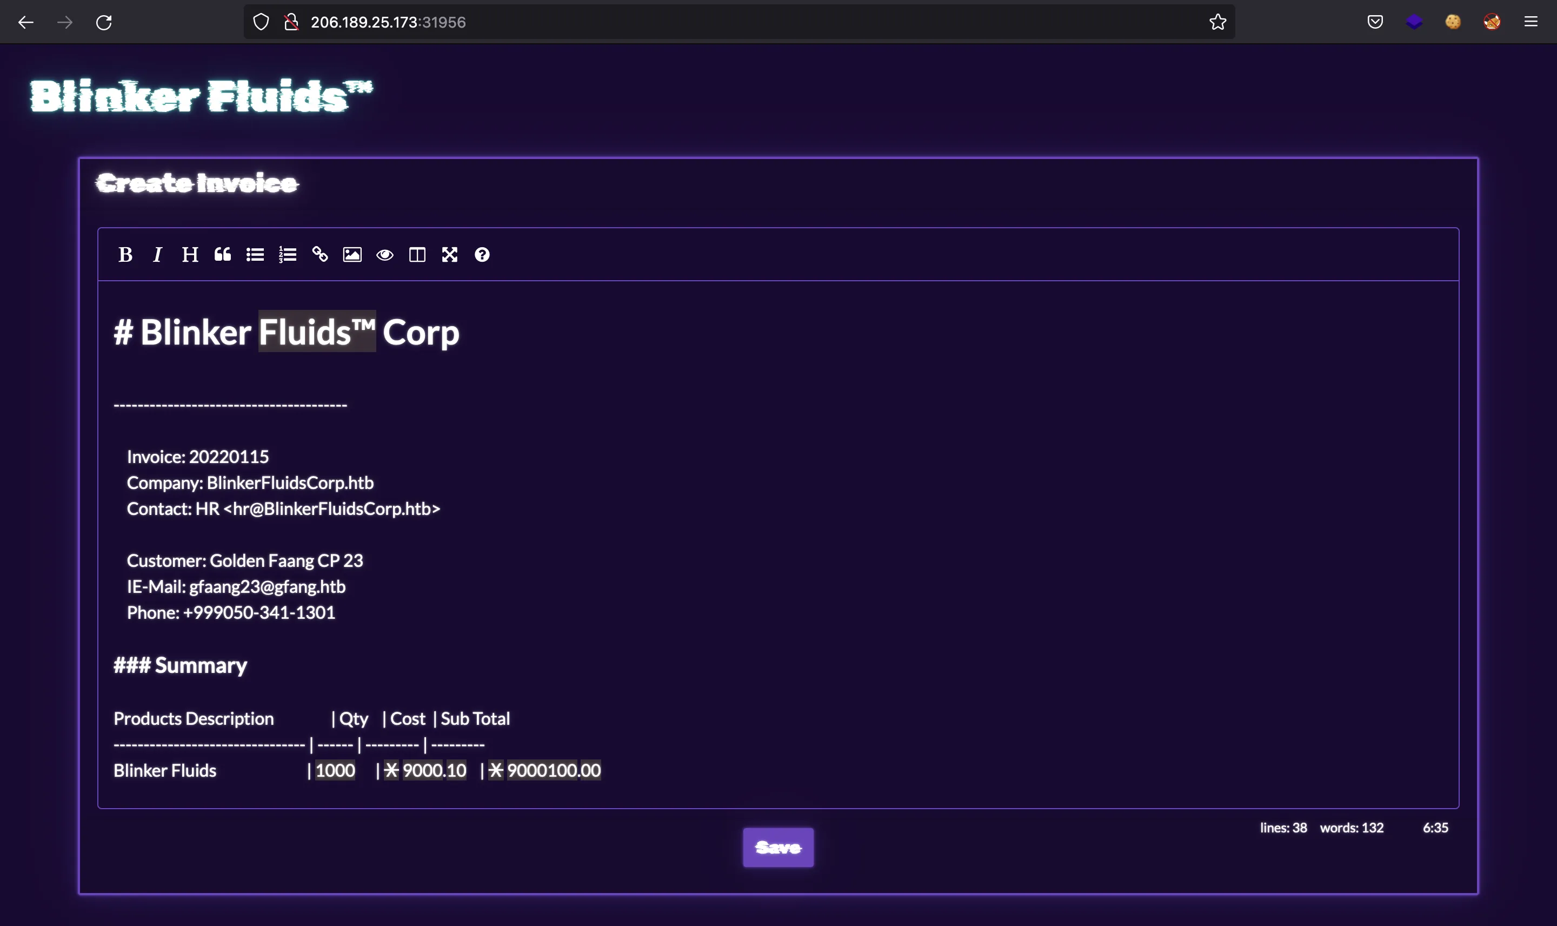Click the 'Contact: HR' email line
The width and height of the screenshot is (1557, 926).
(283, 508)
